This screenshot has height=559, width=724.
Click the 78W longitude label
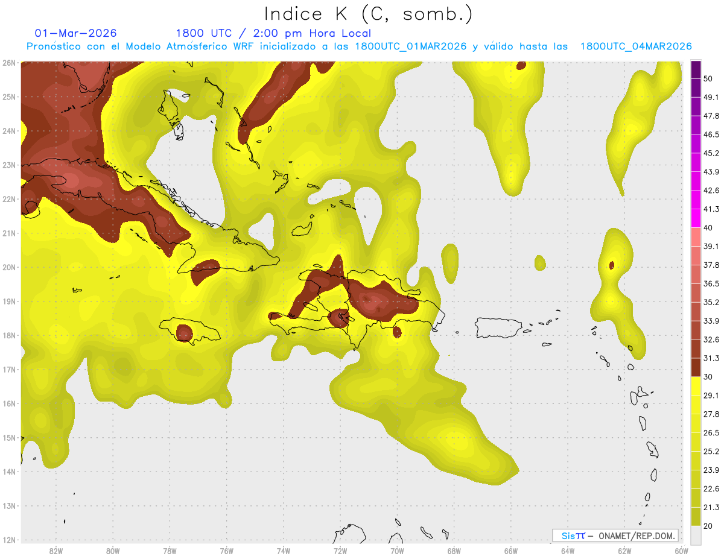pos(170,551)
